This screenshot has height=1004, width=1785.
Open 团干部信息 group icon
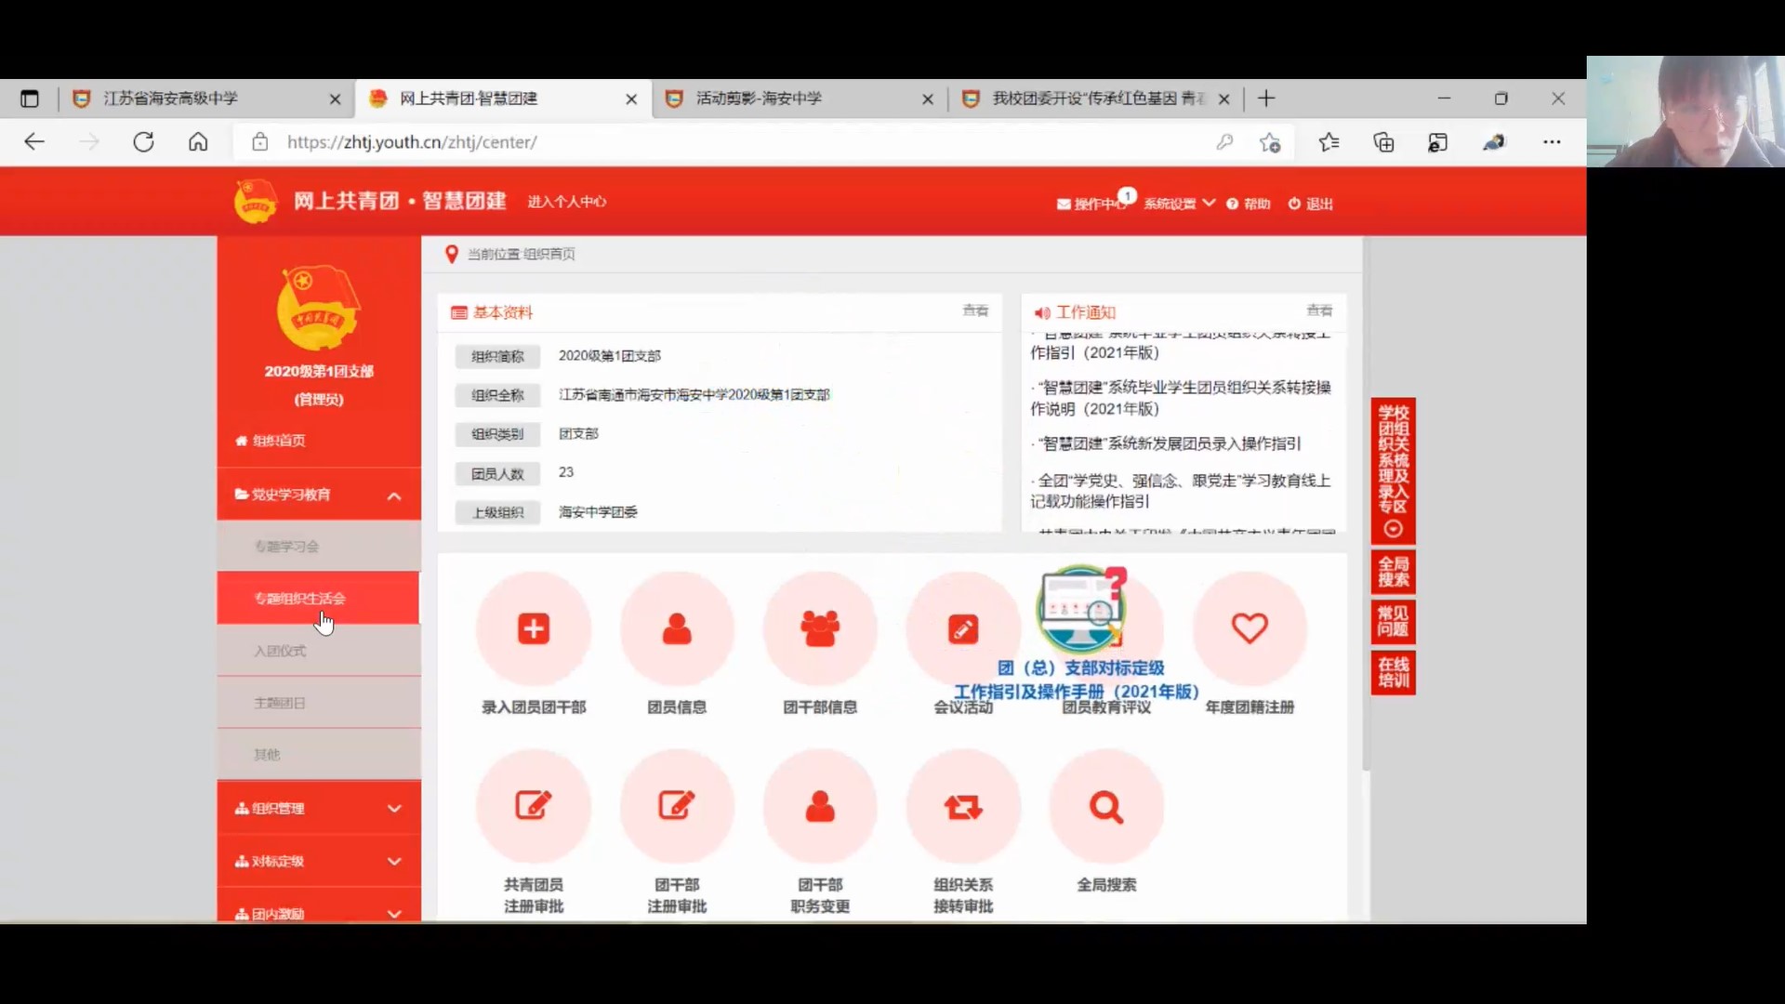tap(820, 629)
